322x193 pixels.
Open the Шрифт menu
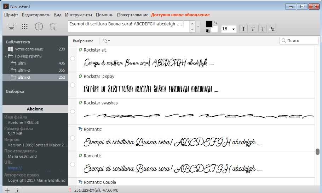[11, 15]
